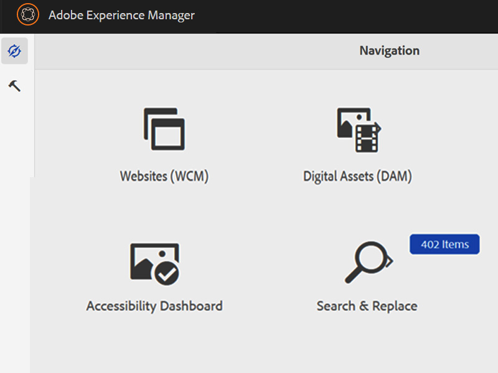Click the Accessibility Dashboard text label
The image size is (498, 373).
coord(154,306)
